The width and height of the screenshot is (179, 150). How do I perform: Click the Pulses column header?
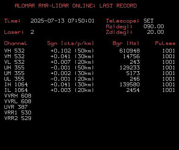[x=165, y=43]
